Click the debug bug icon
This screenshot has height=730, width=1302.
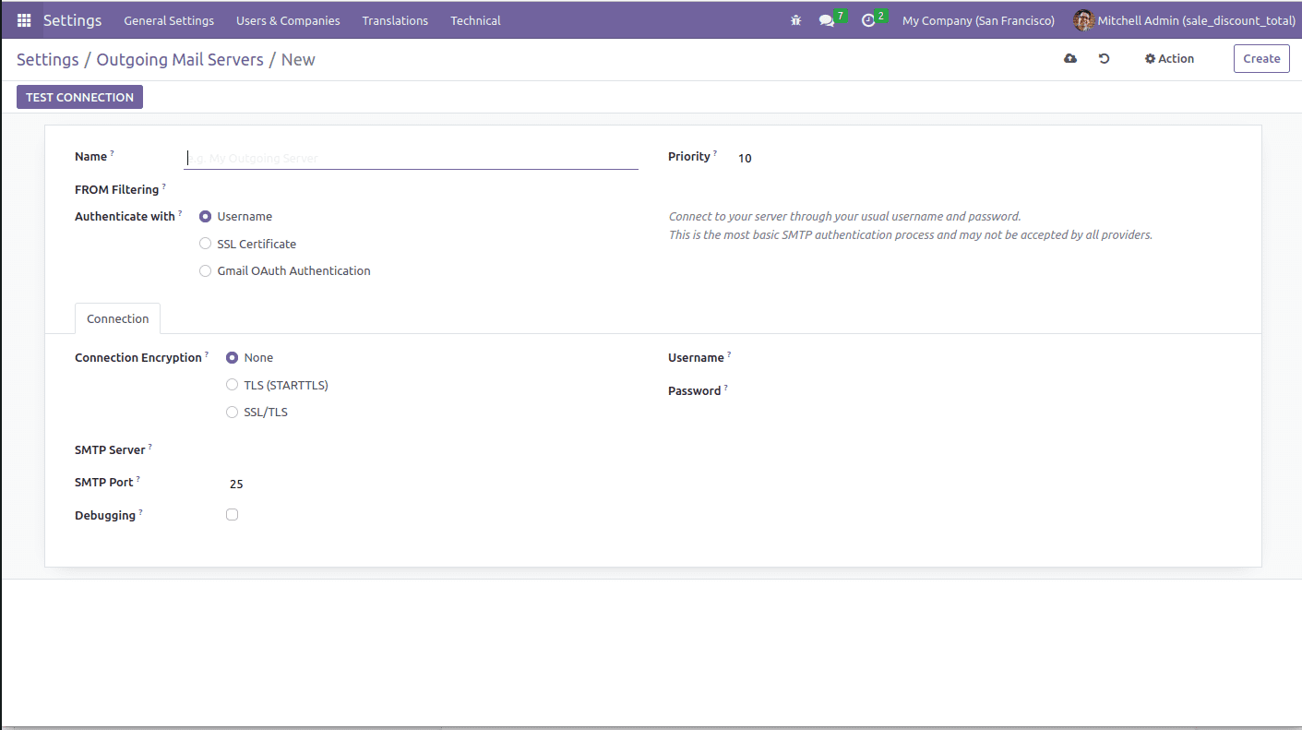tap(795, 20)
